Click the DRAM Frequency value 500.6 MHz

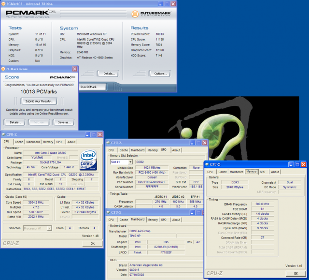tap(262, 204)
